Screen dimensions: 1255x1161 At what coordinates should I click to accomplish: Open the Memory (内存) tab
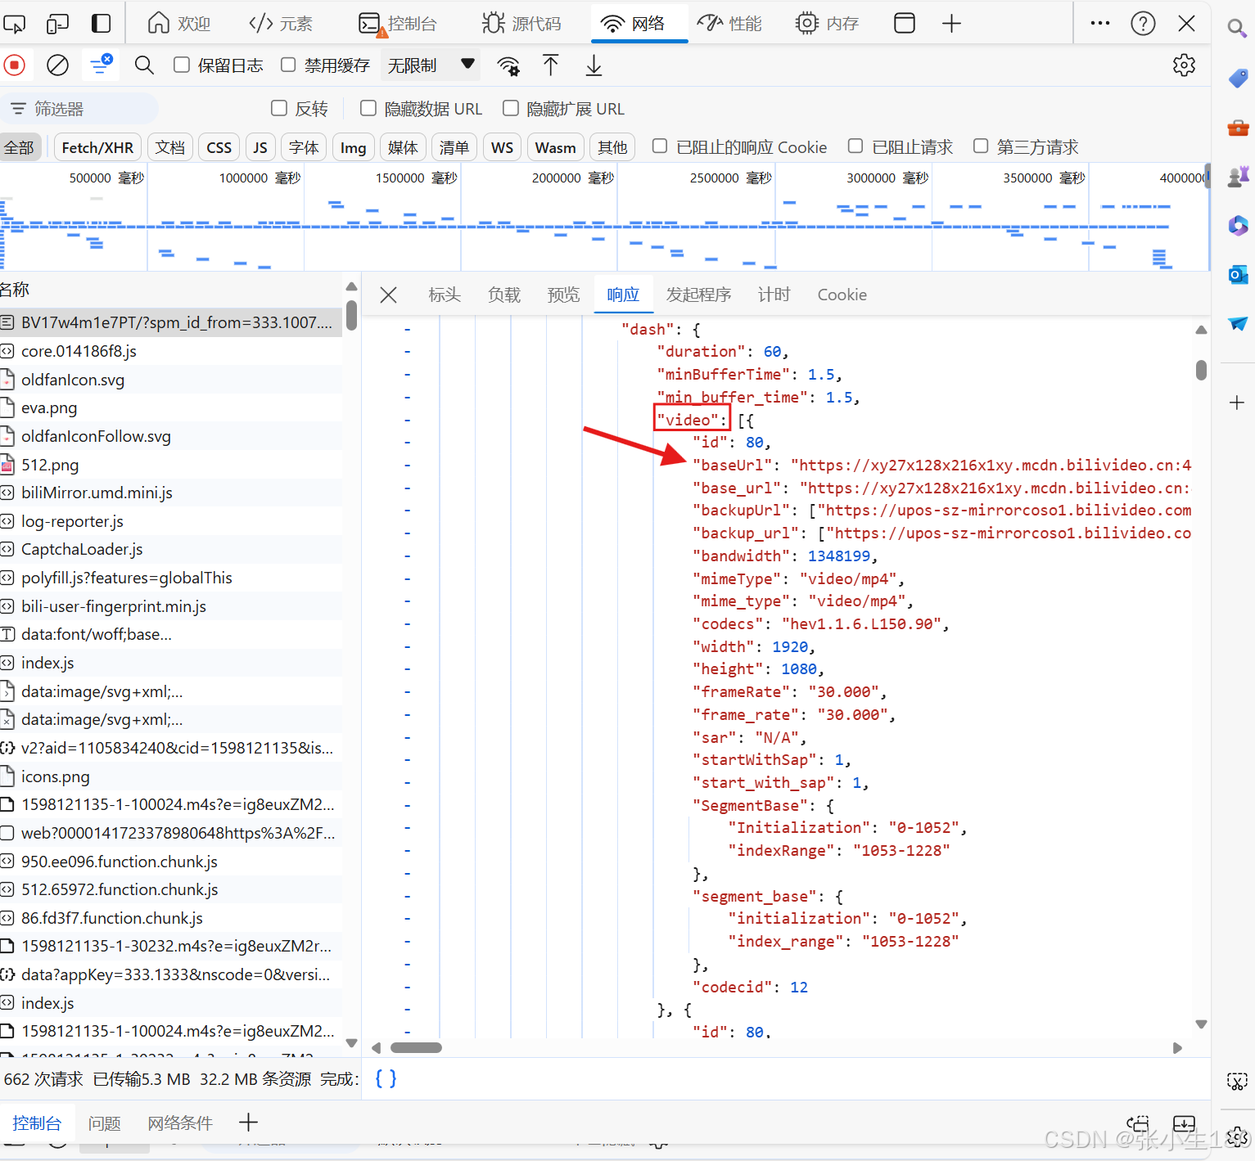click(827, 24)
